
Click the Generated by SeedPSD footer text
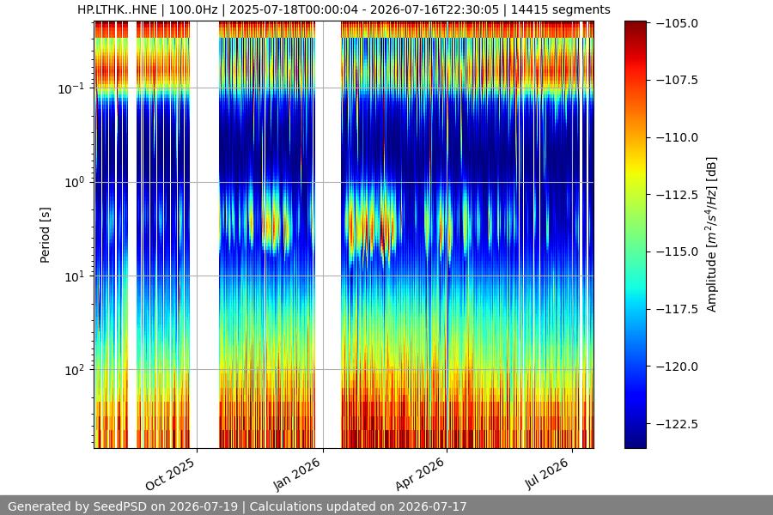[237, 506]
